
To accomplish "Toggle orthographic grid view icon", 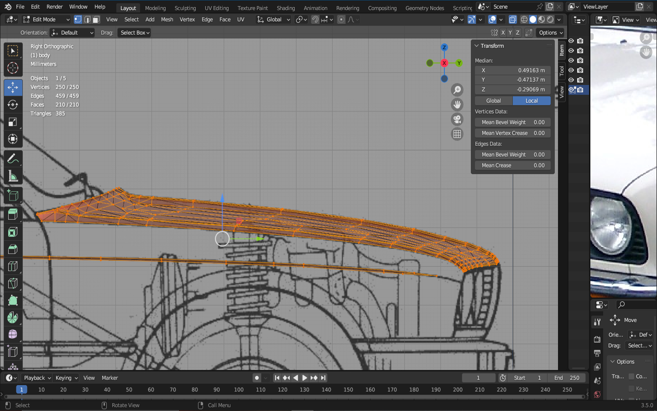I will (x=457, y=134).
